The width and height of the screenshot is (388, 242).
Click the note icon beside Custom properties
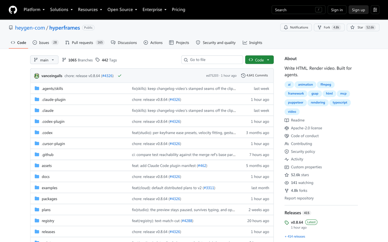tap(286, 167)
